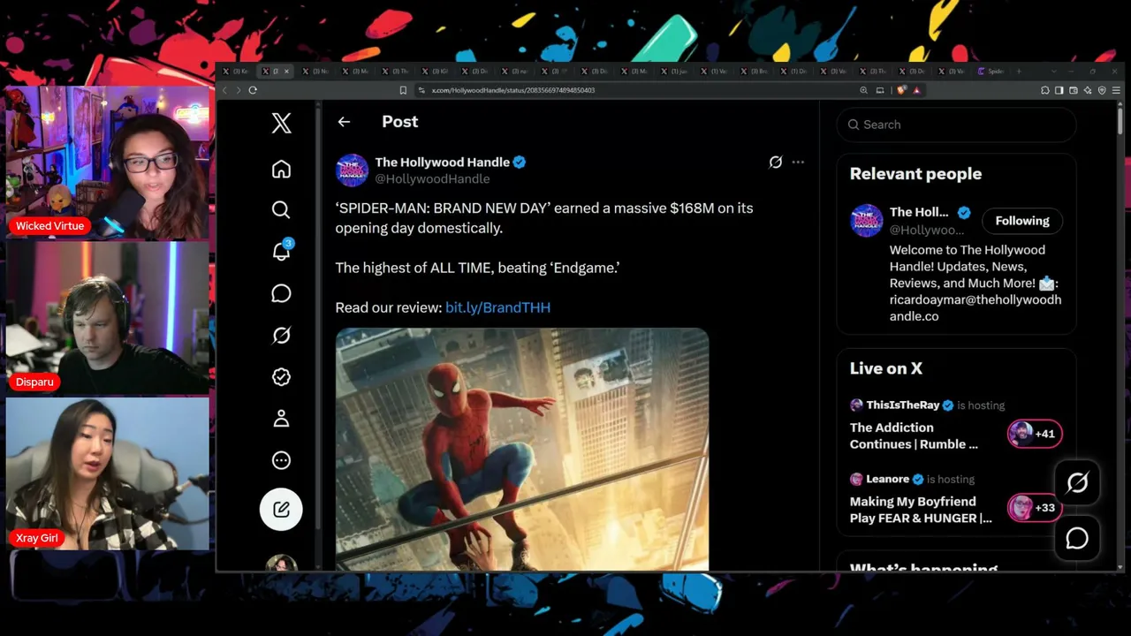Image resolution: width=1131 pixels, height=636 pixels.
Task: Open floating Grok button at bottom right
Action: 1077,482
